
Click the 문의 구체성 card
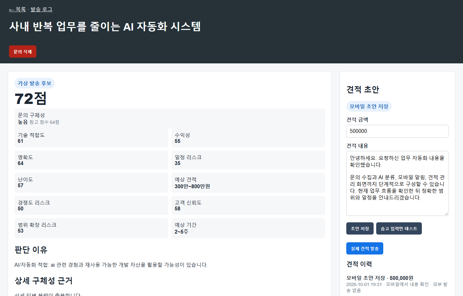tap(170, 118)
